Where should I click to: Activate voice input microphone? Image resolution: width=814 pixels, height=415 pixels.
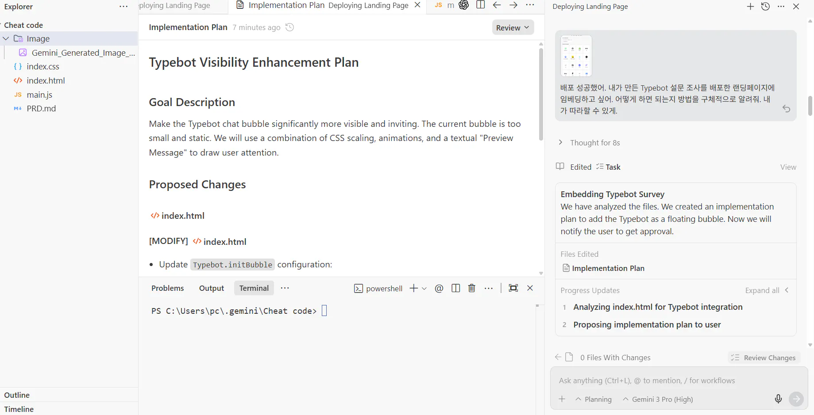(x=778, y=399)
